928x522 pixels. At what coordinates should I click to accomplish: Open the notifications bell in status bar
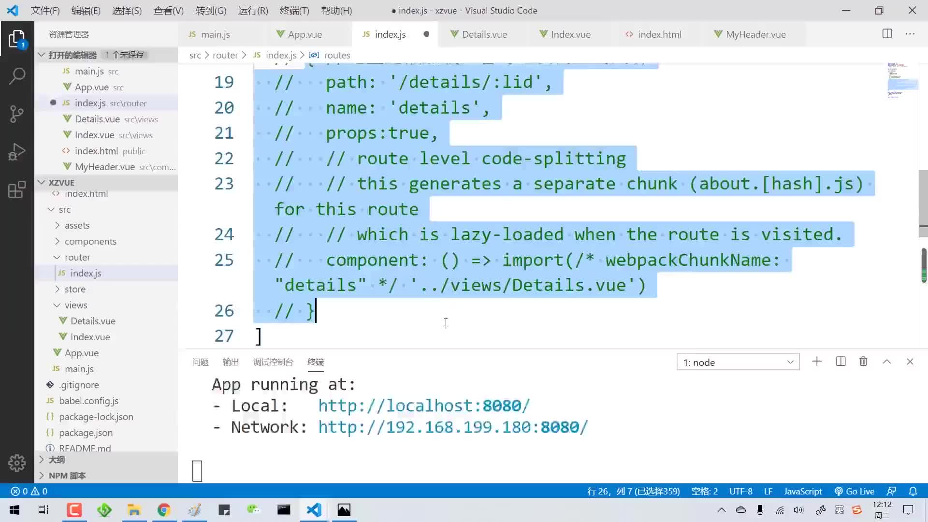coord(913,491)
